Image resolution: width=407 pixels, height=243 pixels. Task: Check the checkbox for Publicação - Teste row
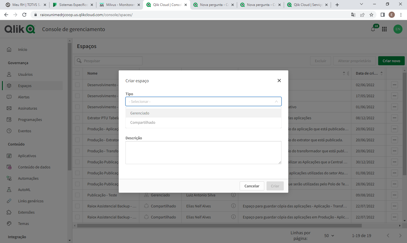point(77,195)
